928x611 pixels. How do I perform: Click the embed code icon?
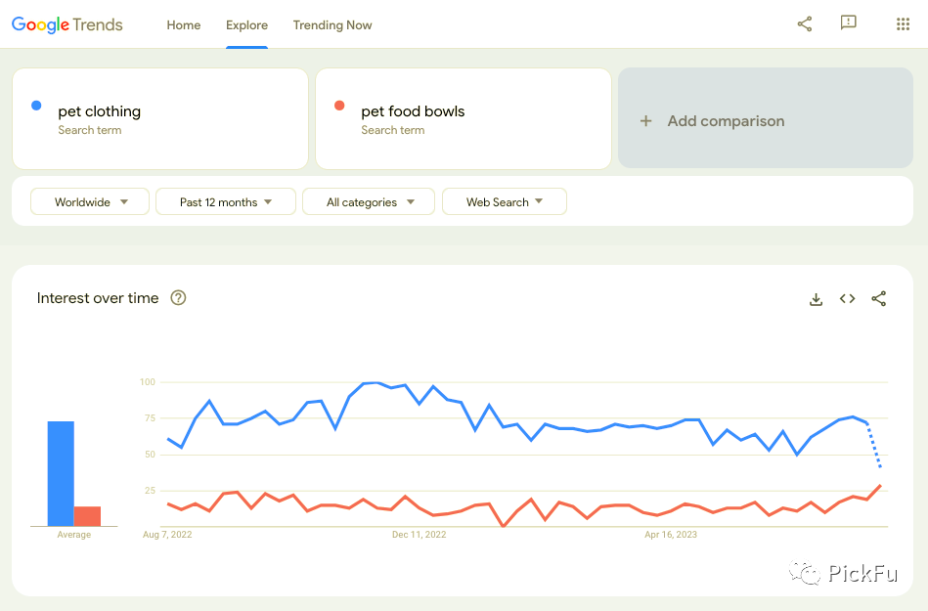click(848, 299)
